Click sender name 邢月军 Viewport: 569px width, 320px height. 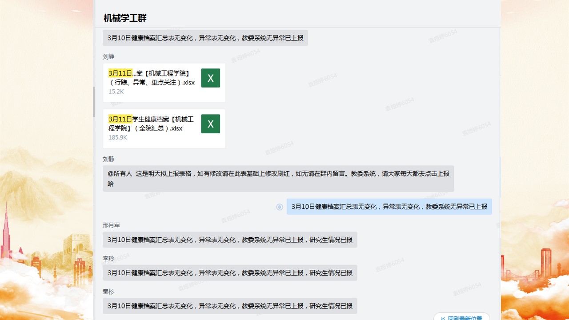111,225
